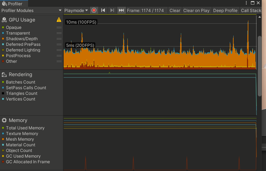Select the GPU Usage module icon
This screenshot has width=266, height=171.
point(5,20)
